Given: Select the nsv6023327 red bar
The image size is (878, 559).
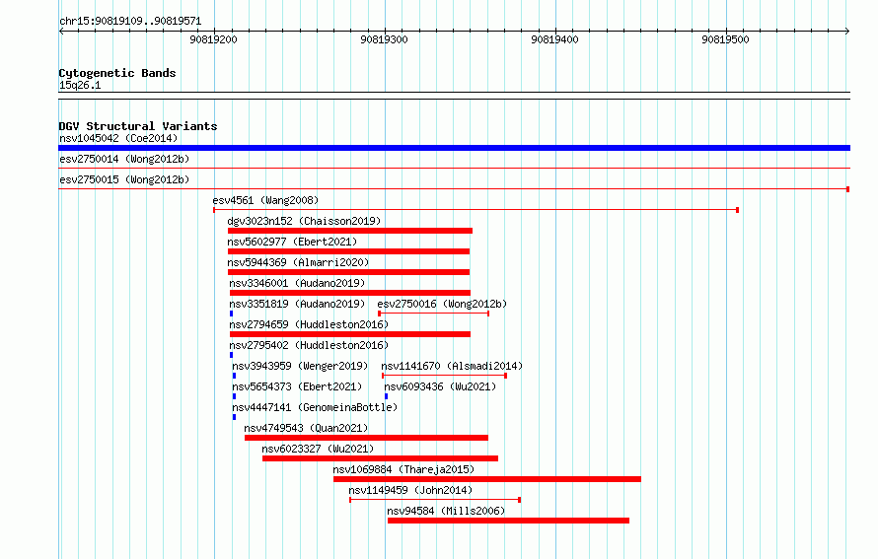Looking at the screenshot, I should coord(380,458).
